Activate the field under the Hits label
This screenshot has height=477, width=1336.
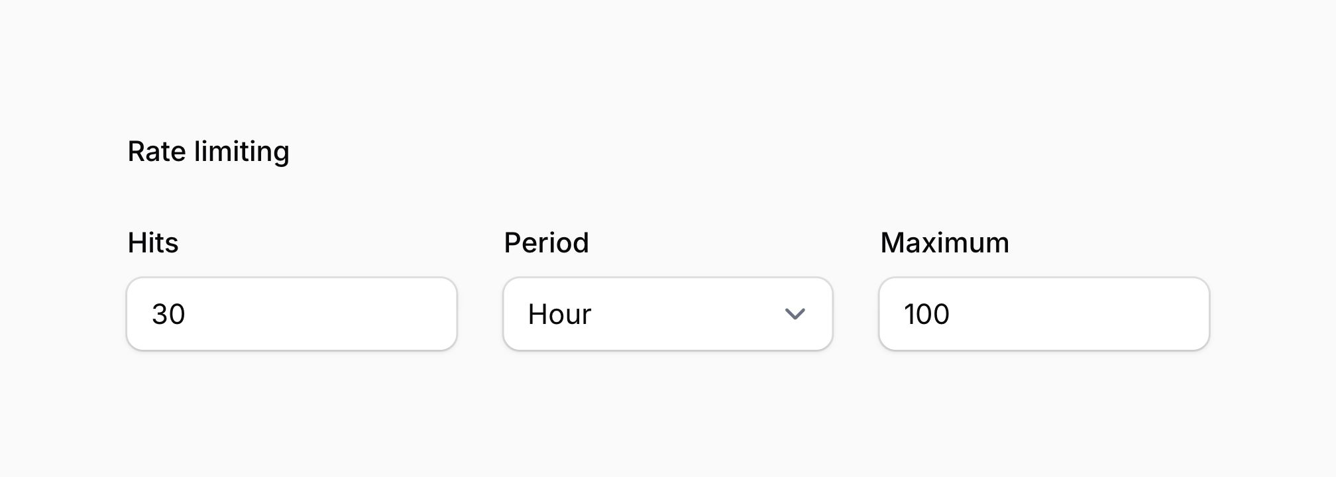[x=292, y=314]
